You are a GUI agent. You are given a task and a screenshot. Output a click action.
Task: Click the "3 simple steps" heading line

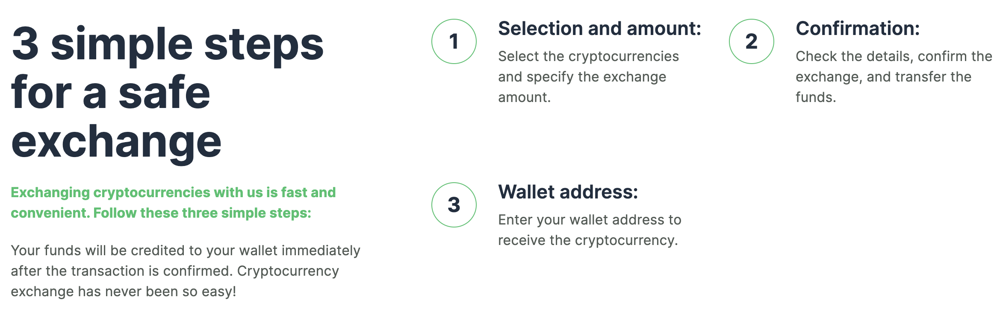pyautogui.click(x=168, y=45)
